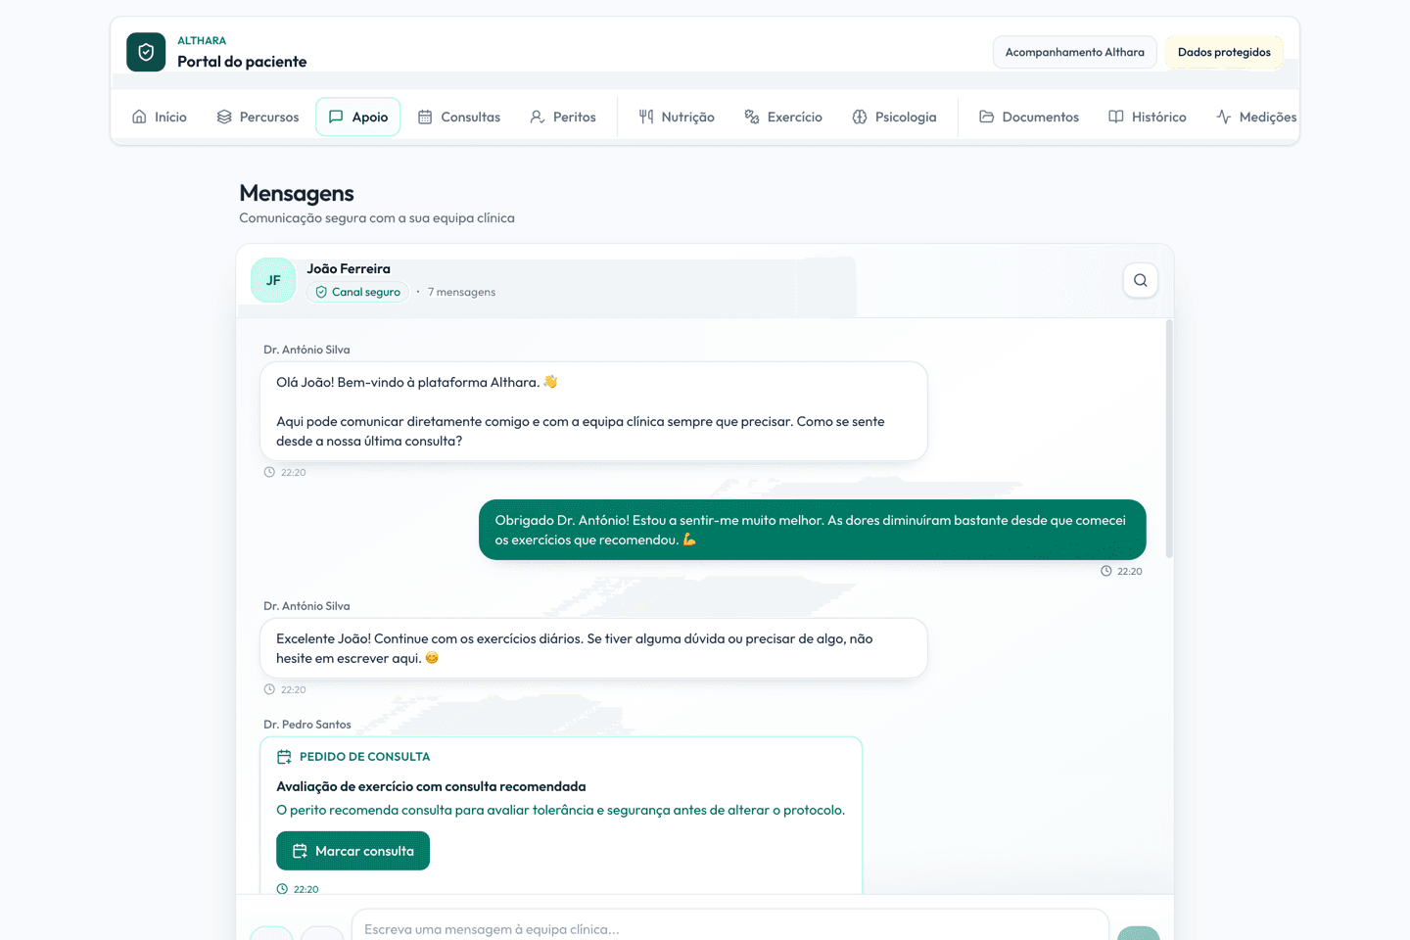Open message search with magnifier icon
Viewport: 1410px width, 940px height.
[1141, 280]
